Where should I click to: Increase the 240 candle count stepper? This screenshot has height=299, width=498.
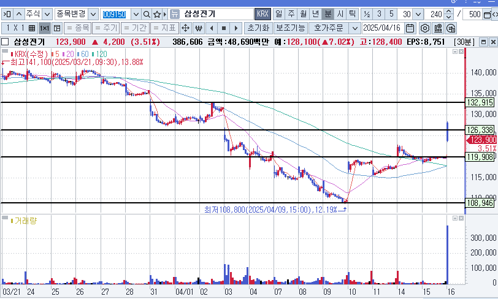click(448, 12)
